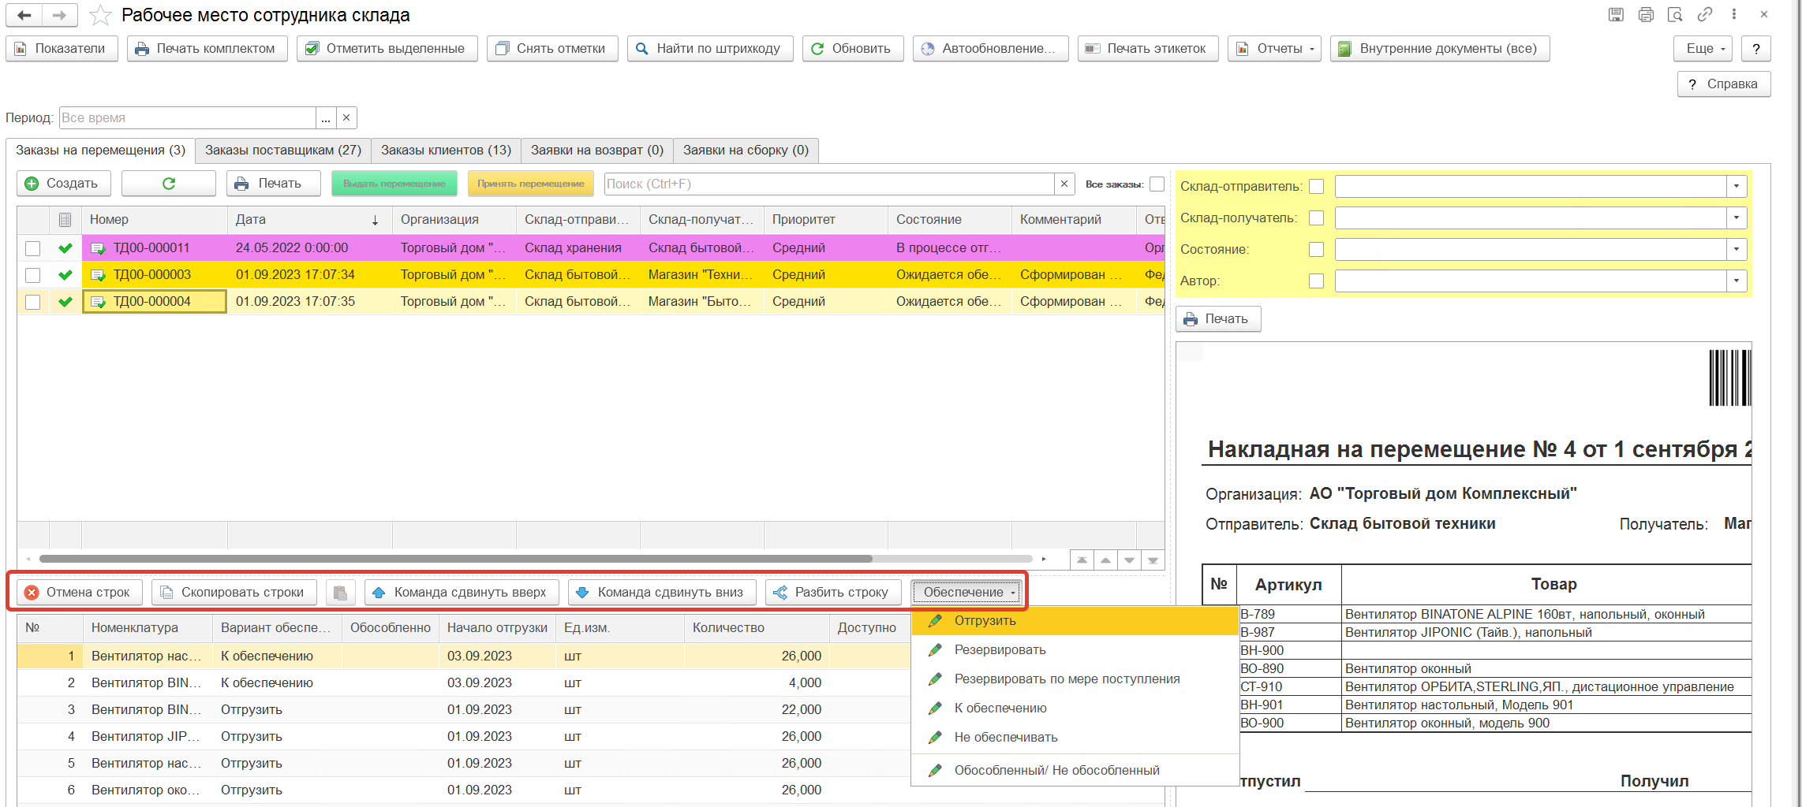
Task: Clear the period field with X
Action: tap(346, 117)
